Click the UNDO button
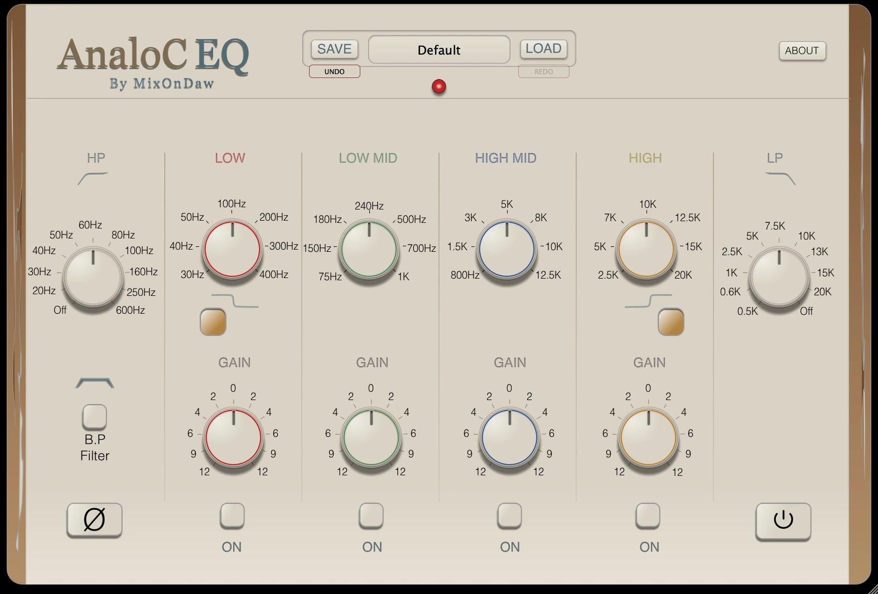878x594 pixels. 335,71
